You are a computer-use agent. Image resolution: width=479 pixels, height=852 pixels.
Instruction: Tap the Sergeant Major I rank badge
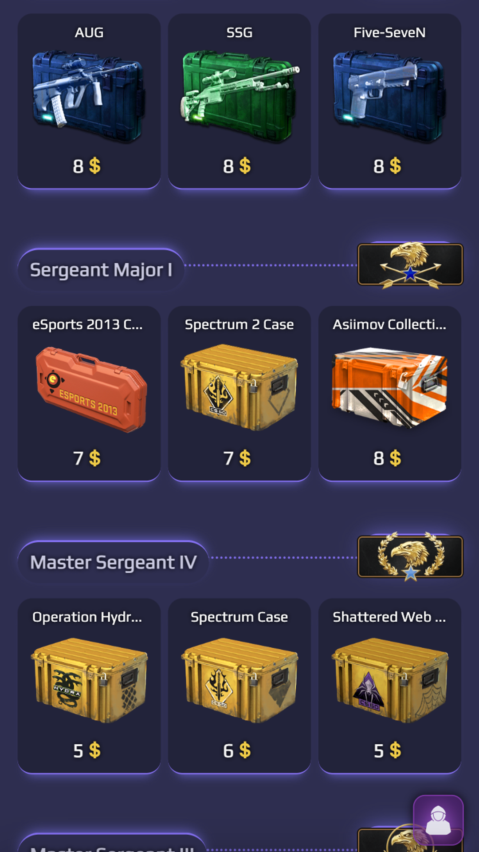410,265
